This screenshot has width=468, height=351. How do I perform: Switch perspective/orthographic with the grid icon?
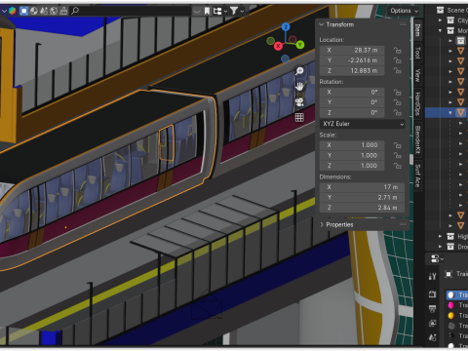[x=299, y=117]
